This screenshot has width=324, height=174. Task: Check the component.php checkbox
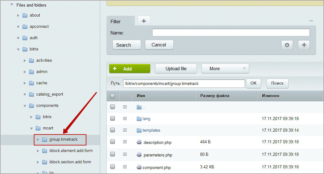(113, 166)
